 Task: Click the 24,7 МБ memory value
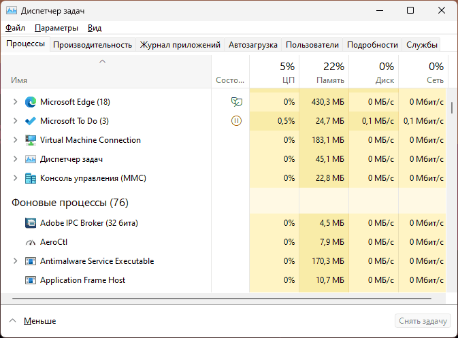[330, 121]
